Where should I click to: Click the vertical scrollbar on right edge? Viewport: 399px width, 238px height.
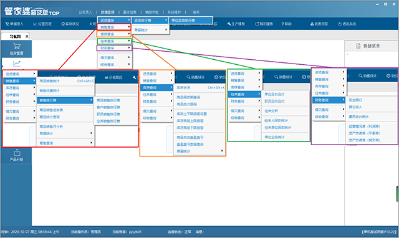pos(397,194)
